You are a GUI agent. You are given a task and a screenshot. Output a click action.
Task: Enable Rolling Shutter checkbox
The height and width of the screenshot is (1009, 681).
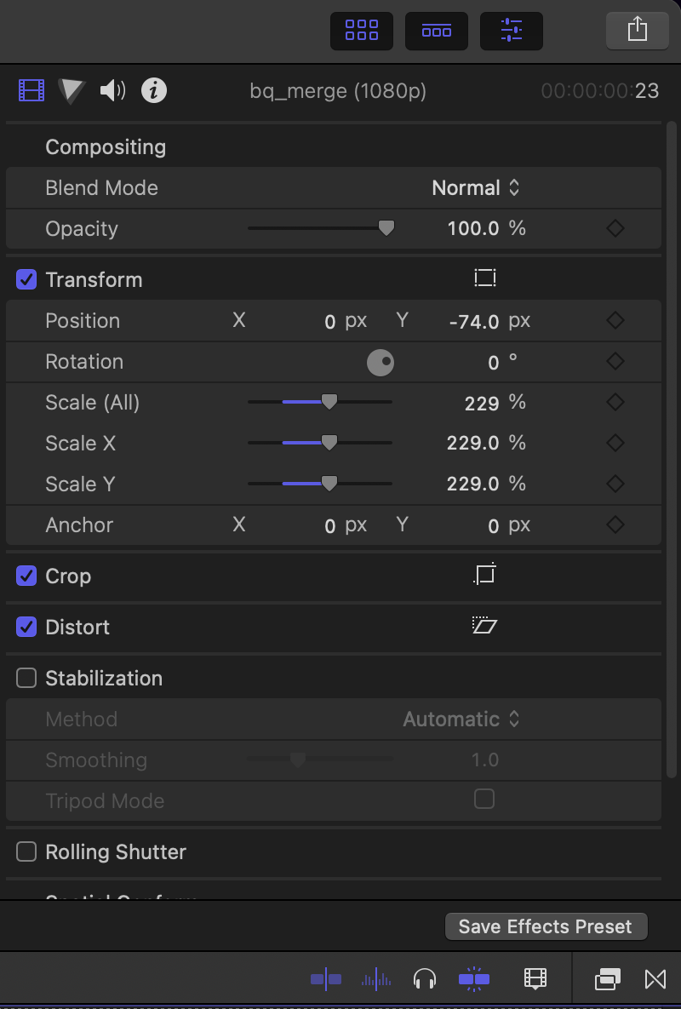point(26,851)
